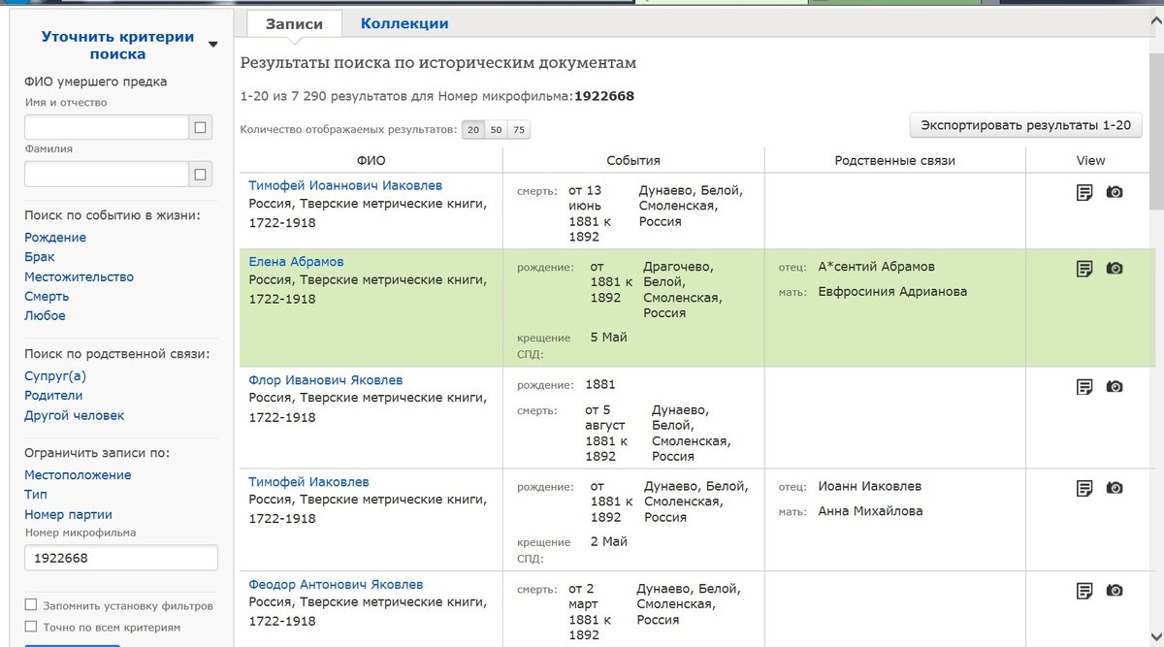
Task: Restrict records by Номер партии
Action: (68, 514)
